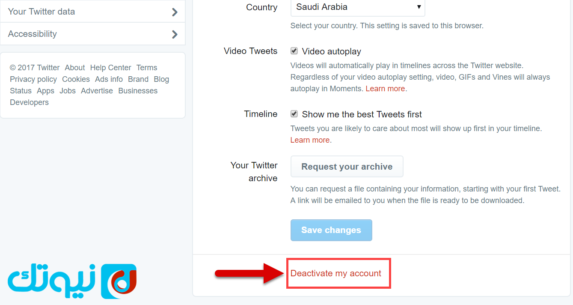
Task: Uncheck the Video autoplay checkbox
Action: click(x=294, y=51)
